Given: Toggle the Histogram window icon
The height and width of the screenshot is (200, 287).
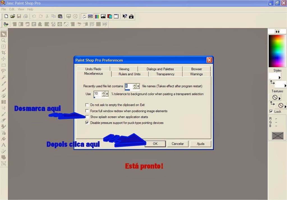Looking at the screenshot, I should coord(103,17).
